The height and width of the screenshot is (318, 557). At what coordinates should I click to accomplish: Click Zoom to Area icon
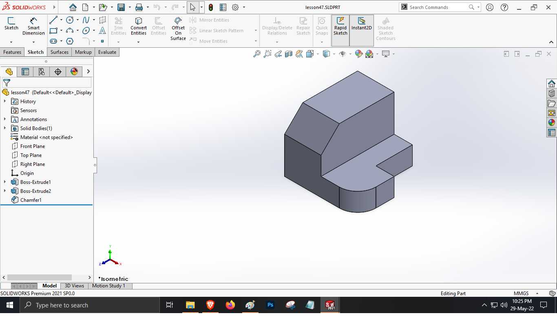pos(267,54)
